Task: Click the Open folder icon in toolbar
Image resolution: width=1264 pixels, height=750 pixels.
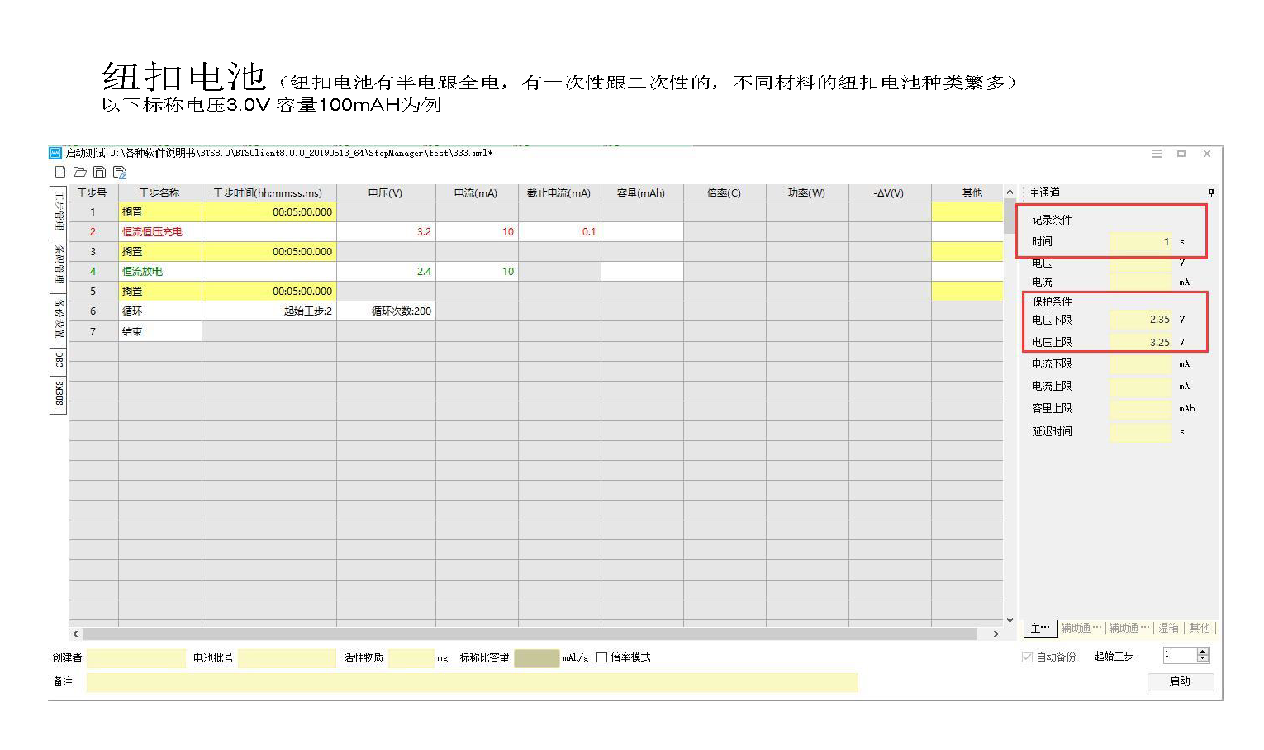Action: 80,172
